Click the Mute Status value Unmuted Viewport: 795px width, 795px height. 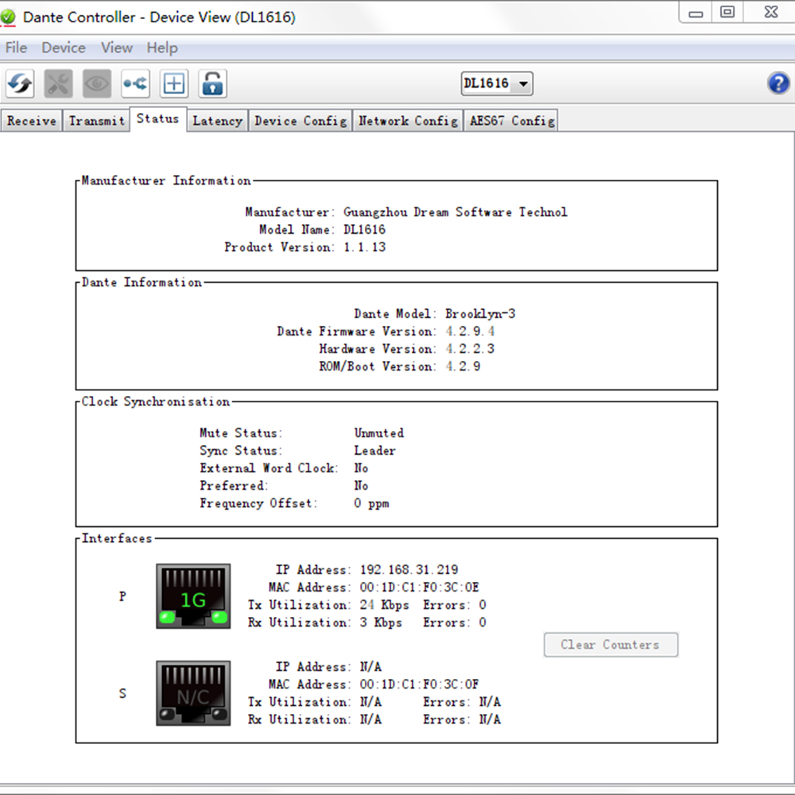pos(378,433)
